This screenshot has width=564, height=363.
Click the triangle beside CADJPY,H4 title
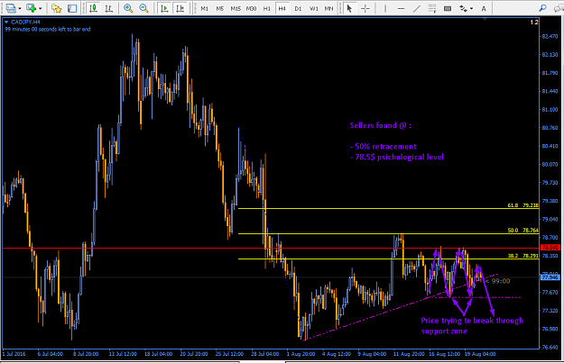coord(6,22)
